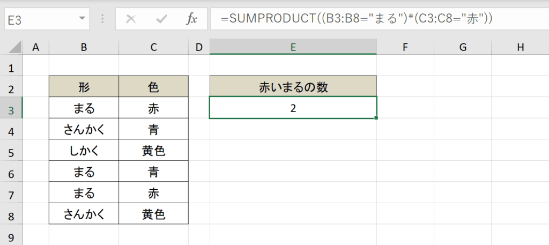This screenshot has width=549, height=245.
Task: Click the Select All triangle corner
Action: click(15, 47)
